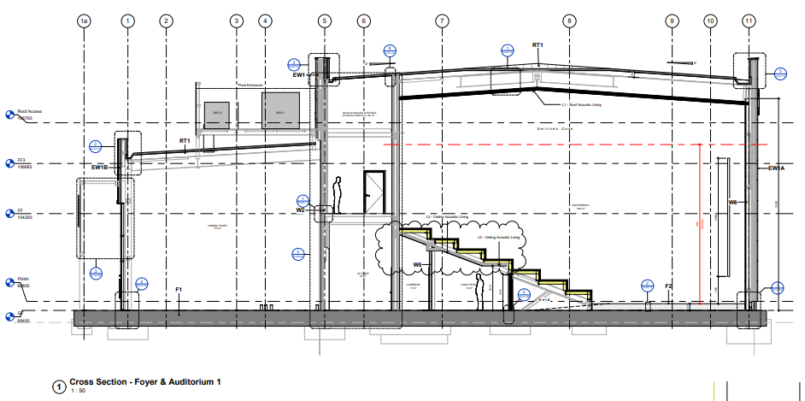Click the F1 floor type tag
Image resolution: width=805 pixels, height=401 pixels.
click(x=179, y=291)
